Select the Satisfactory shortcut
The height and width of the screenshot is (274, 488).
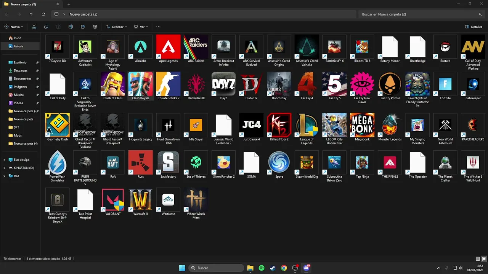click(168, 165)
